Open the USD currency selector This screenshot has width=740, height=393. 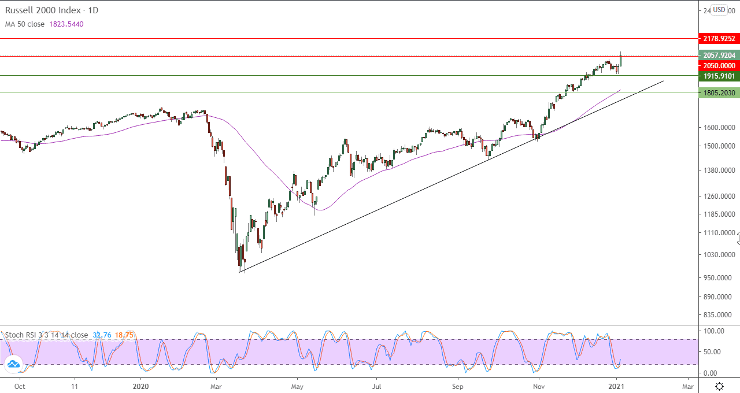pos(719,9)
